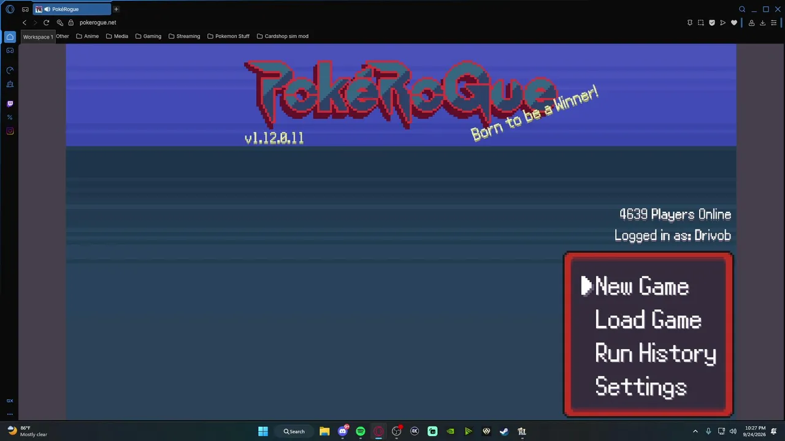
Task: Open the ad blocker shield icon
Action: pyautogui.click(x=712, y=23)
